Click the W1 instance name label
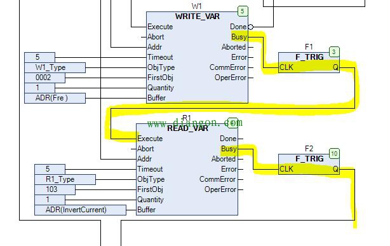The height and width of the screenshot is (246, 390). pyautogui.click(x=196, y=6)
